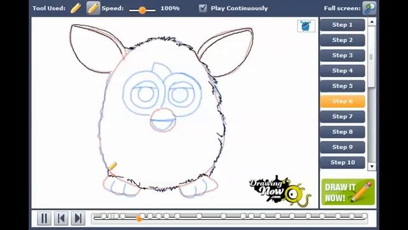The image size is (408, 230).
Task: Jump to Step 7
Action: tap(342, 116)
